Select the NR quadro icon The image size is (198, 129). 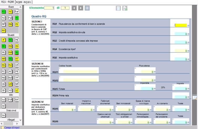[x=17, y=84]
